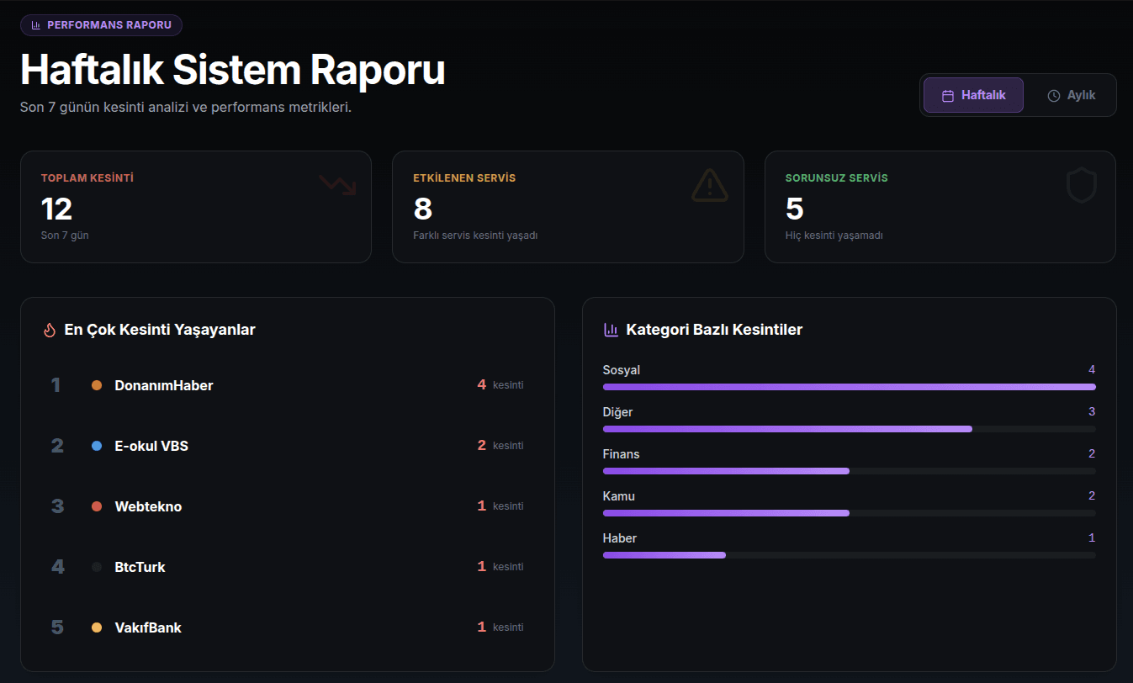Click the calendar icon in the Haftalık button

[x=947, y=96]
